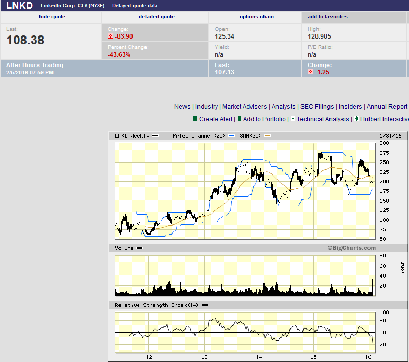Viewport: 409px width, 362px height.
Task: Click the LinkedIn Corp. Cl A (NYSE) name
Action: click(73, 6)
